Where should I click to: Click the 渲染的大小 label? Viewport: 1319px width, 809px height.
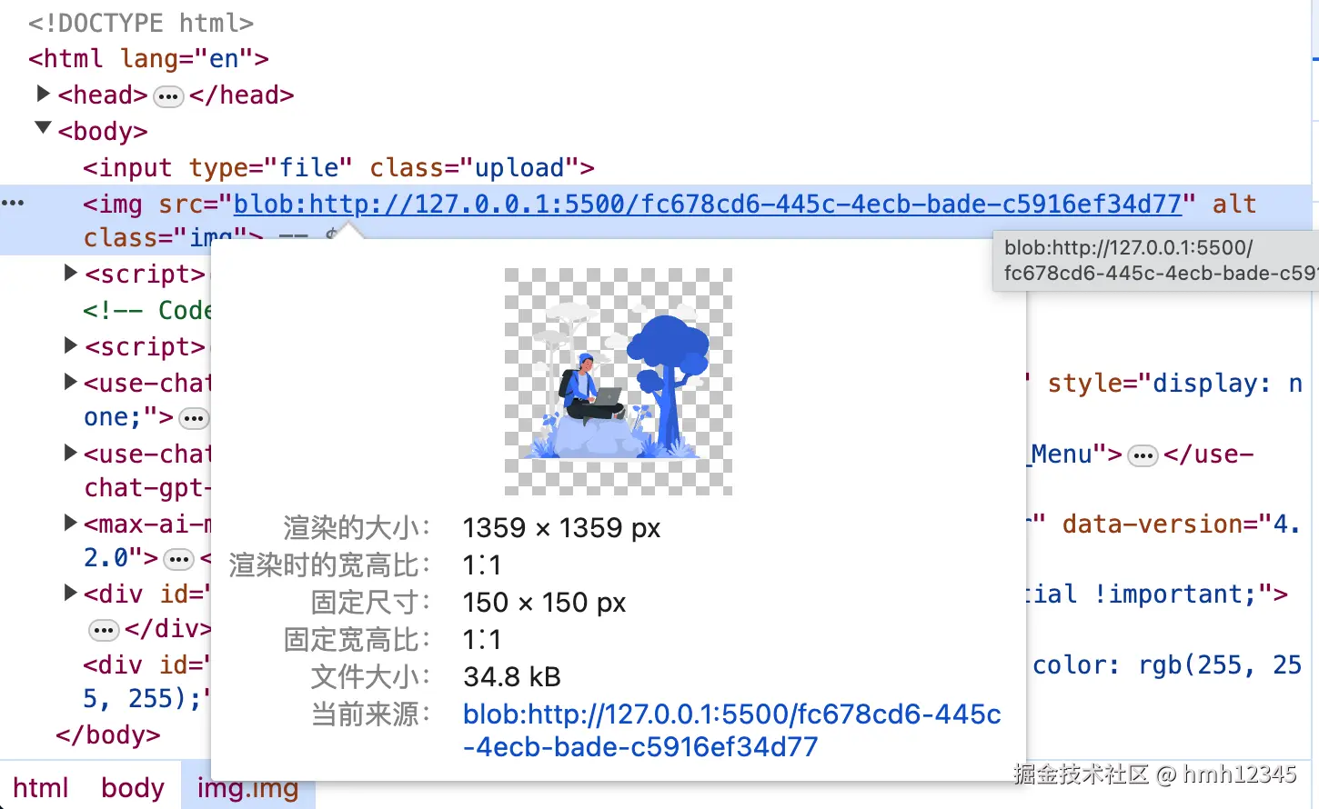(356, 528)
